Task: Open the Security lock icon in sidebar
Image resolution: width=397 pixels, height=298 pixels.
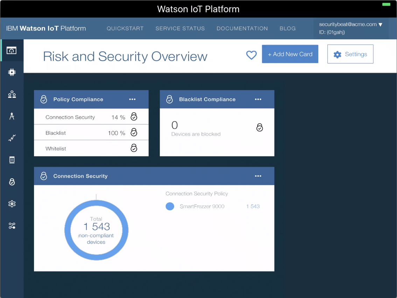Action: (12, 182)
